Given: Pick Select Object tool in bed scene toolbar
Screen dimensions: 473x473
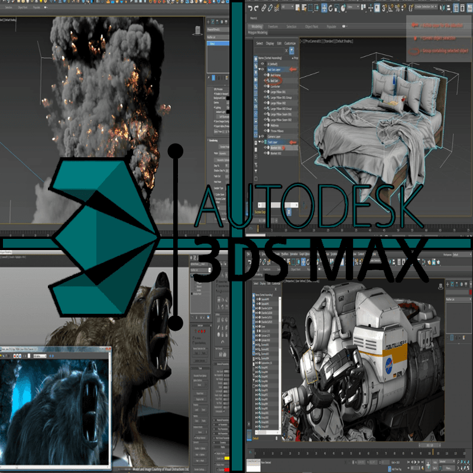Looking at the screenshot, I should coord(297,8).
